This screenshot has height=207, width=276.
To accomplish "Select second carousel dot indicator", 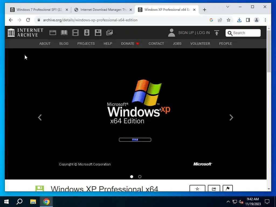I will (x=140, y=177).
